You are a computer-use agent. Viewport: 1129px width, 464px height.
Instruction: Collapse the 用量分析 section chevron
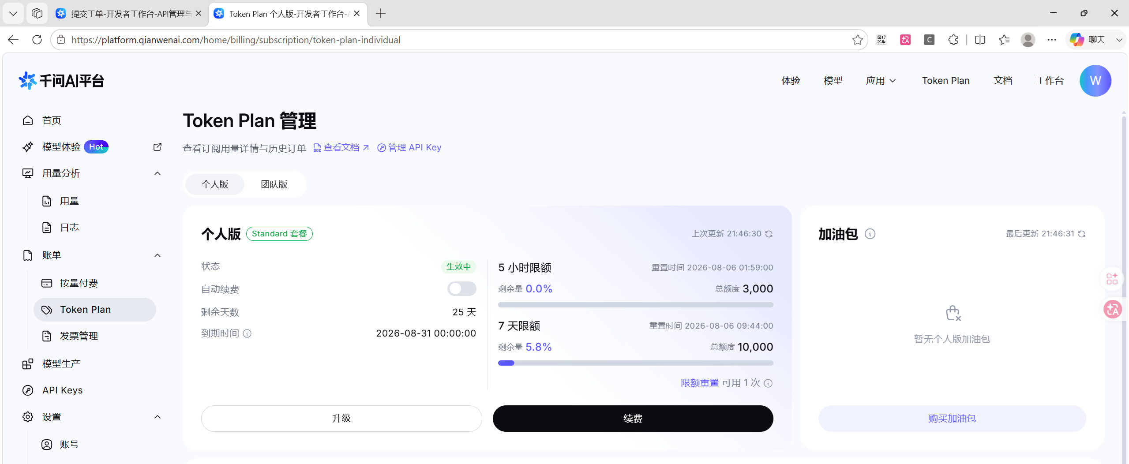[x=158, y=173]
